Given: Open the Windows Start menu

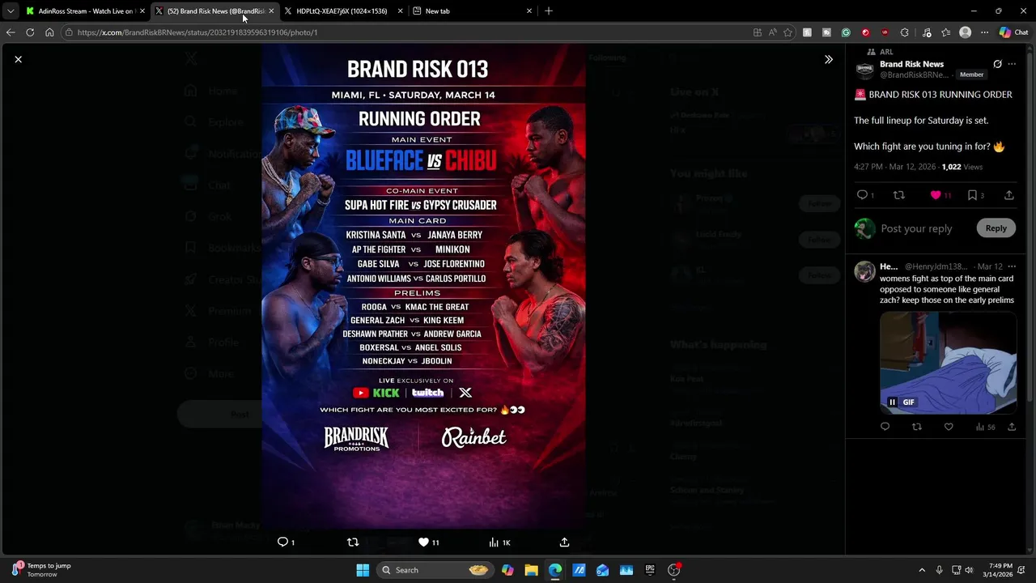Looking at the screenshot, I should (x=362, y=570).
